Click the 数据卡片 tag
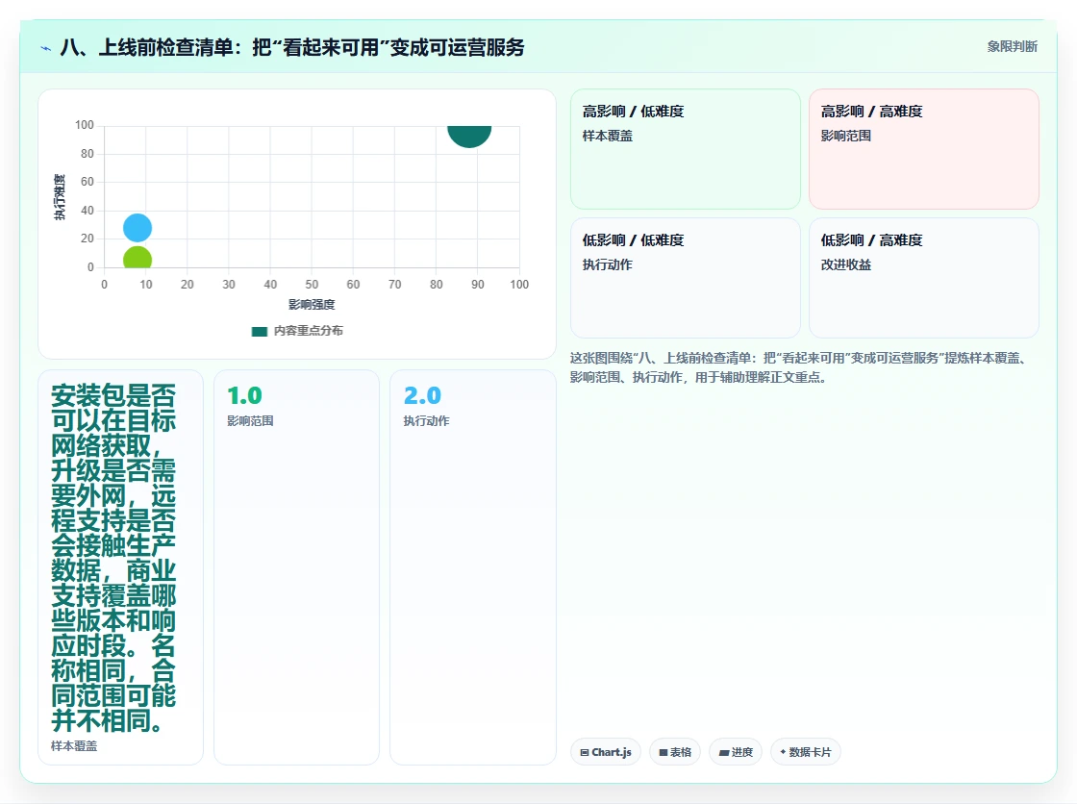The image size is (1077, 804). 805,752
